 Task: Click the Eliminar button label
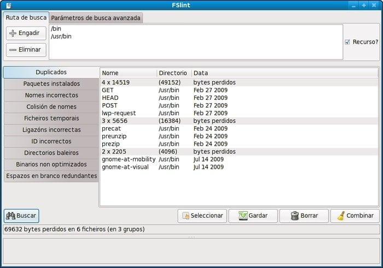pos(30,50)
